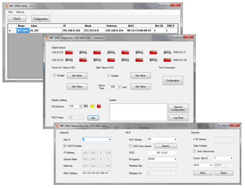The height and width of the screenshot is (188, 245).
Task: Click the RSSI Value Get button
Action: 93,118
